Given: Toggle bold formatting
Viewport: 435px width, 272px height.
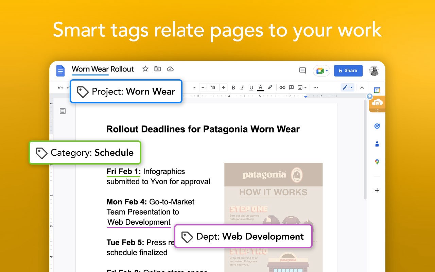Looking at the screenshot, I should point(233,88).
